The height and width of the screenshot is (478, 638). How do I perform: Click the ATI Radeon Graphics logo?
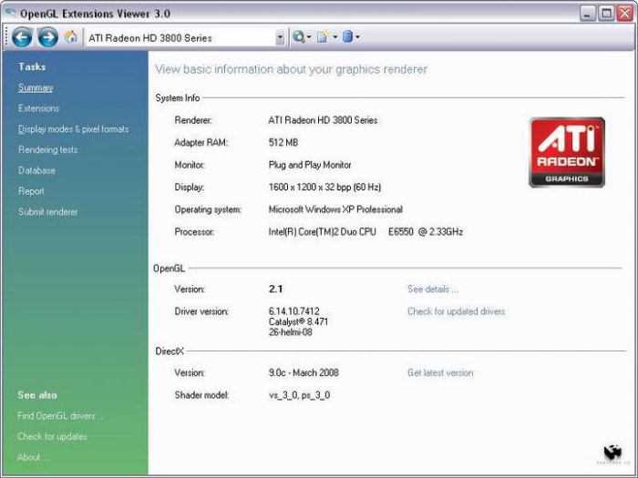(567, 152)
